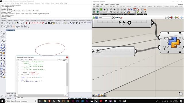Click the calendar date icon in Grasshopper Time group
The width and height of the screenshot is (184, 103).
[x=135, y=9]
